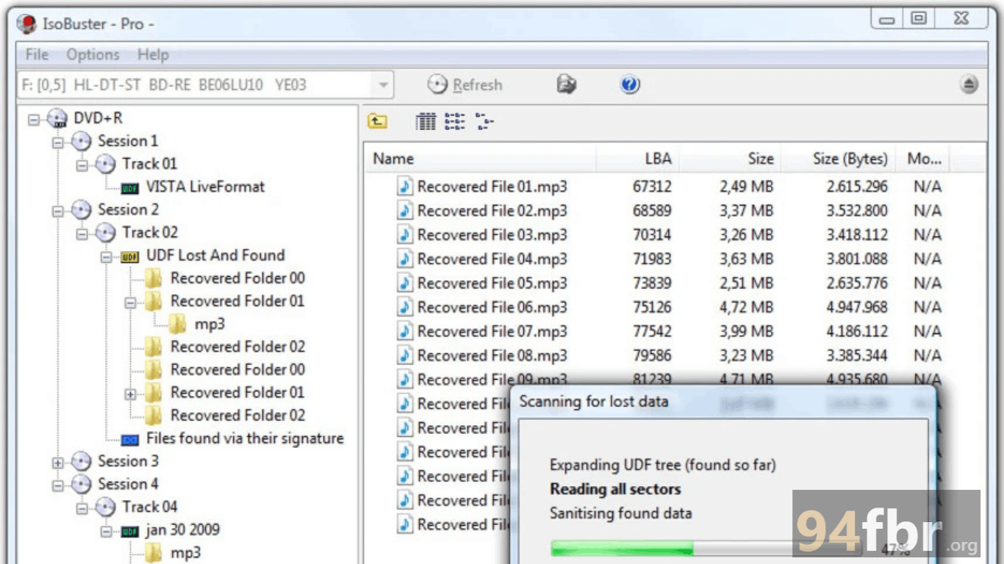Expand the collapsed Recovered Folder 01 node

[x=131, y=394]
